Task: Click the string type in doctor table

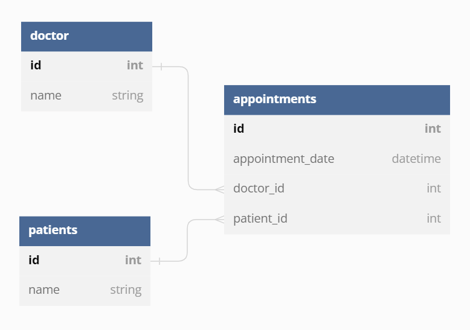Action: 127,95
